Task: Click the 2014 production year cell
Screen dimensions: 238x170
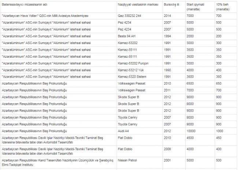Action: pos(167,16)
